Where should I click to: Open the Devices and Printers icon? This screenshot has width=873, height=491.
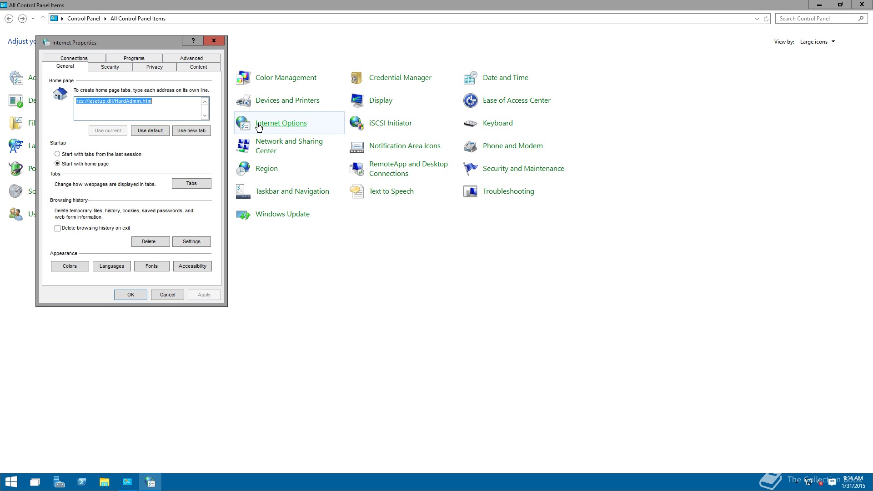pyautogui.click(x=243, y=100)
